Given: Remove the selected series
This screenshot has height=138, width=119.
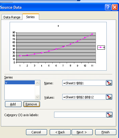Looking at the screenshot, I should tap(32, 104).
